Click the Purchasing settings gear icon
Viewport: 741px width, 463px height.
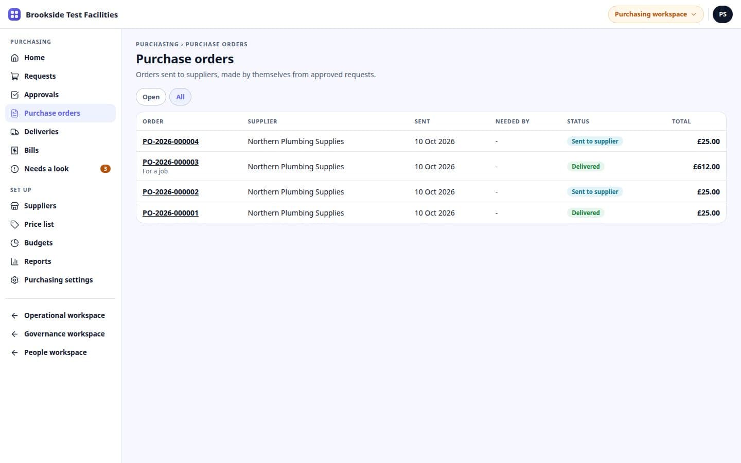pyautogui.click(x=14, y=280)
